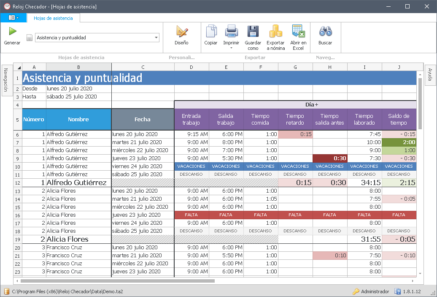This screenshot has width=437, height=297.
Task: Click the database file icon in status bar
Action: pyautogui.click(x=6, y=292)
